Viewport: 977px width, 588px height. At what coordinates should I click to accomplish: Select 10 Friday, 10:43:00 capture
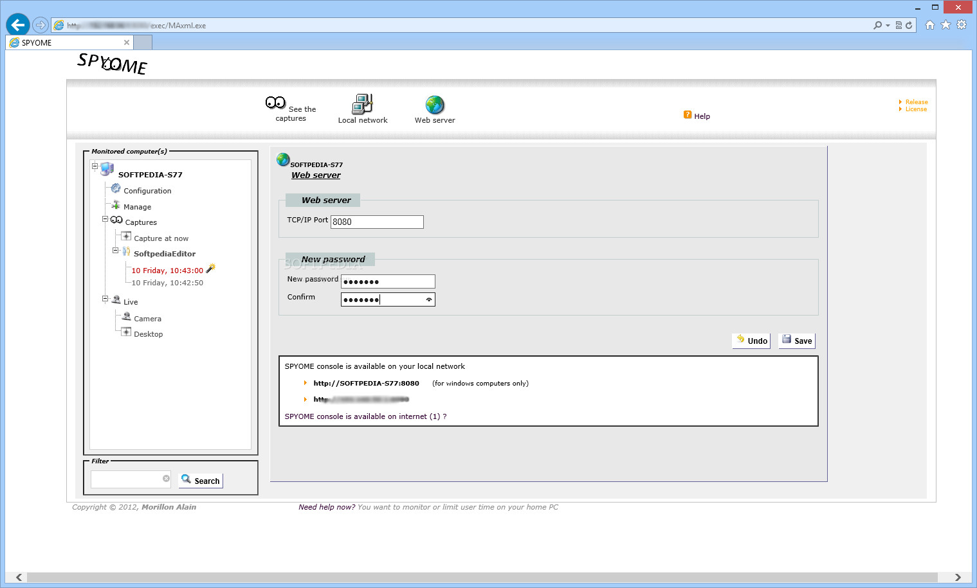(x=167, y=271)
